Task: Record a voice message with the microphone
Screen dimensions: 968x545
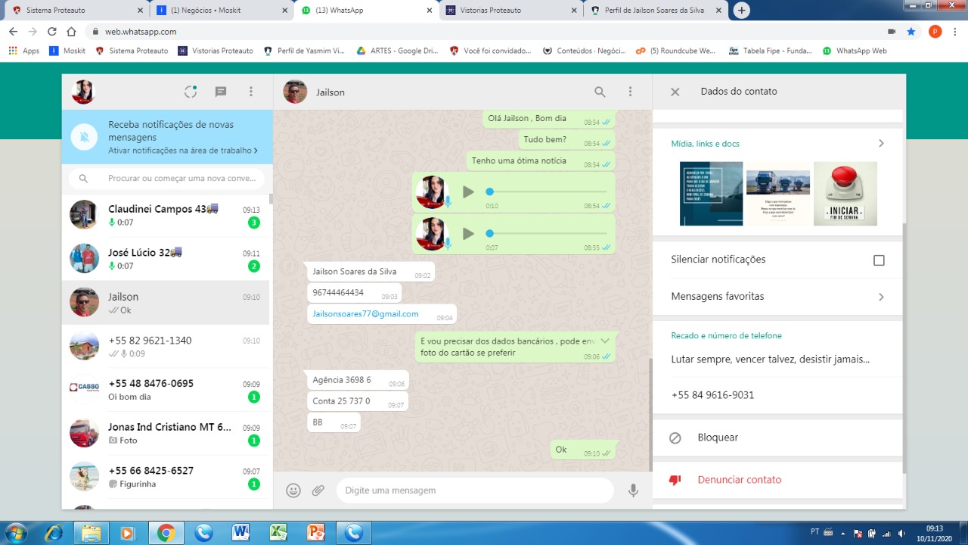Action: pyautogui.click(x=633, y=490)
